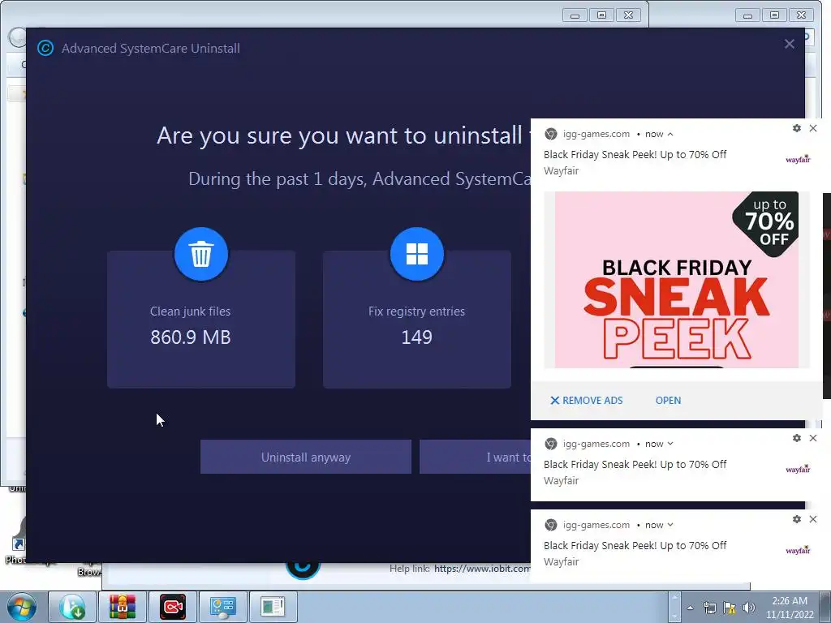The image size is (831, 623).
Task: Close the Advanced SystemCare Uninstall dialog
Action: 789,44
